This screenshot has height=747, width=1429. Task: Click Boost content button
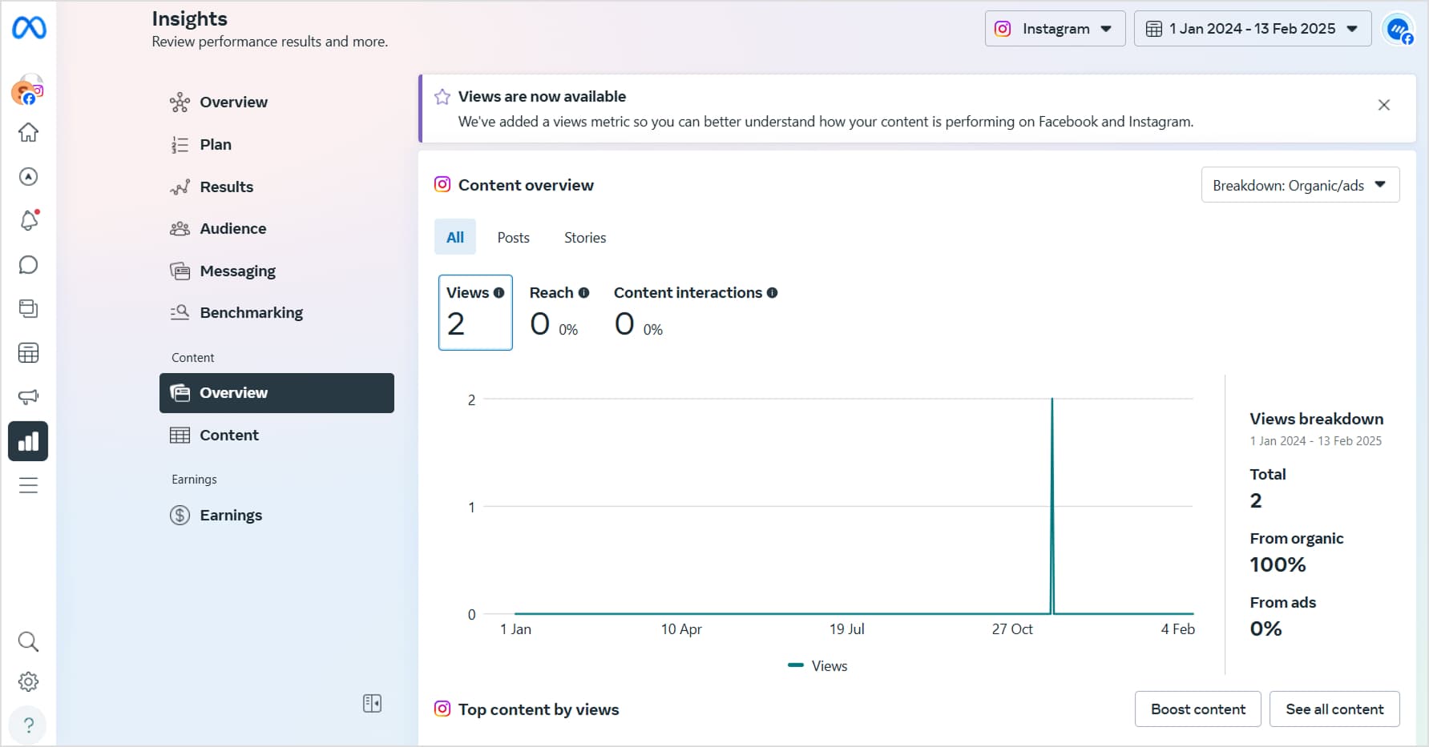point(1197,709)
